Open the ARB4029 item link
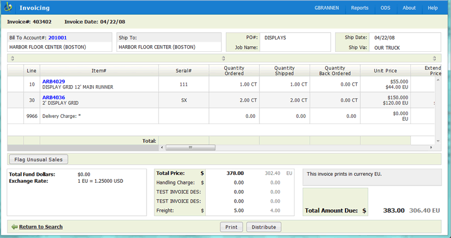 point(54,82)
